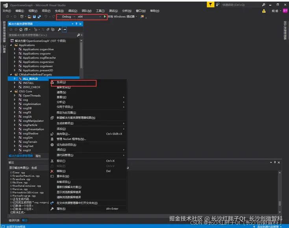
Task: Click the Output panel vertical scrollbar thumb
Action: pyautogui.click(x=280, y=203)
